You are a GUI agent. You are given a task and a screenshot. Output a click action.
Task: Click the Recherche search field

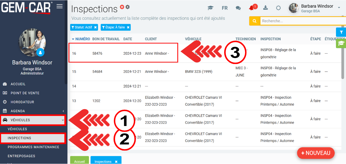(301, 21)
